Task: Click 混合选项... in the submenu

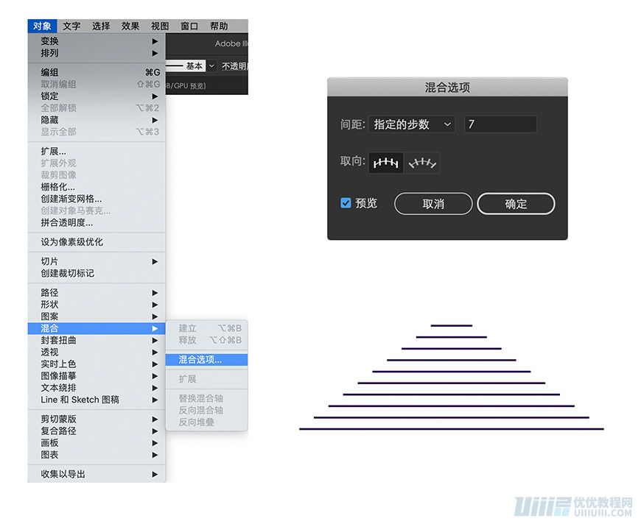Action: pyautogui.click(x=207, y=359)
